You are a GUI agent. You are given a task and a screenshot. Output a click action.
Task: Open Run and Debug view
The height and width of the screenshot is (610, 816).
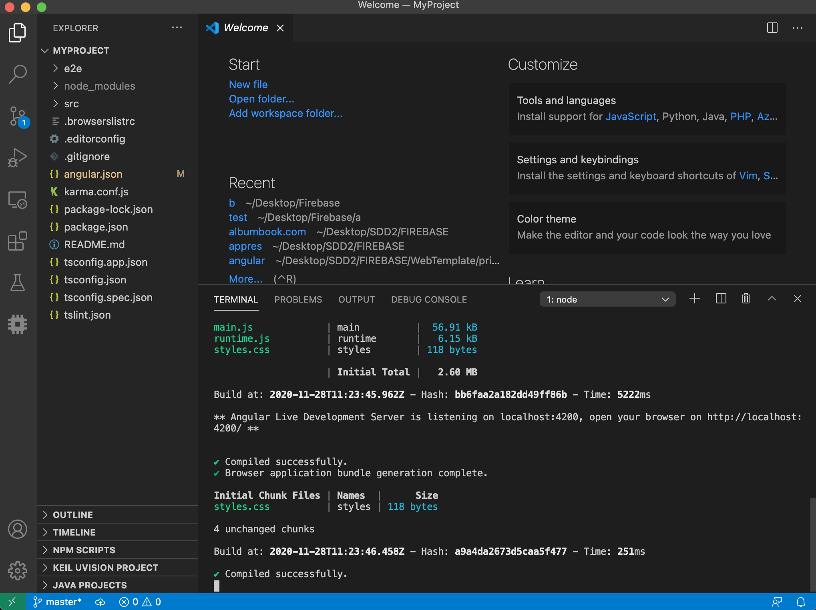tap(18, 158)
